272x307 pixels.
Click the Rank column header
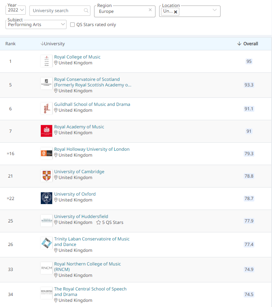10,44
